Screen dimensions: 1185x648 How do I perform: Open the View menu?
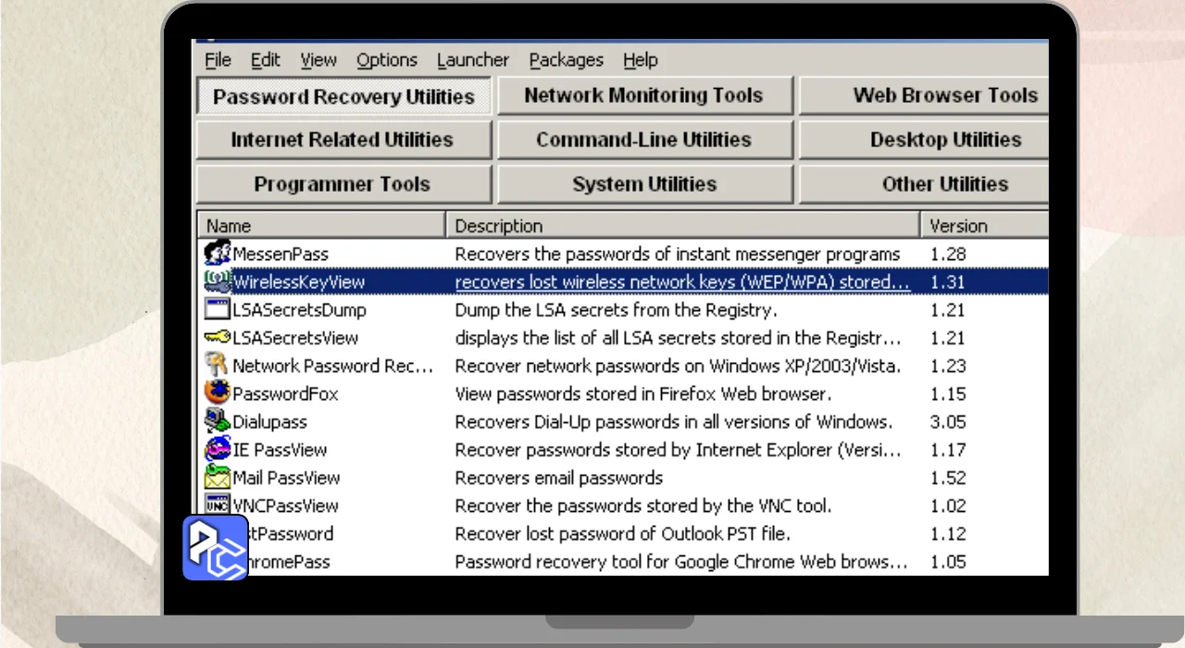coord(318,60)
